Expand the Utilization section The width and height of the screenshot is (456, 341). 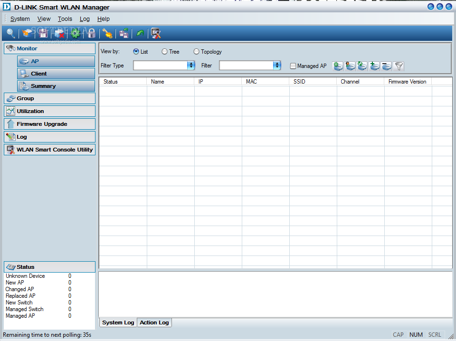(49, 111)
